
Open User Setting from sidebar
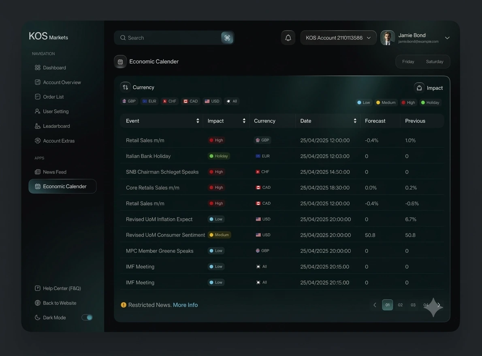52,111
